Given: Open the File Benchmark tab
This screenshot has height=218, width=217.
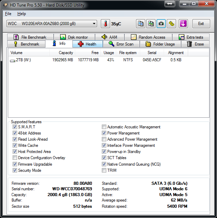Looking at the screenshot, I should pyautogui.click(x=30, y=37).
